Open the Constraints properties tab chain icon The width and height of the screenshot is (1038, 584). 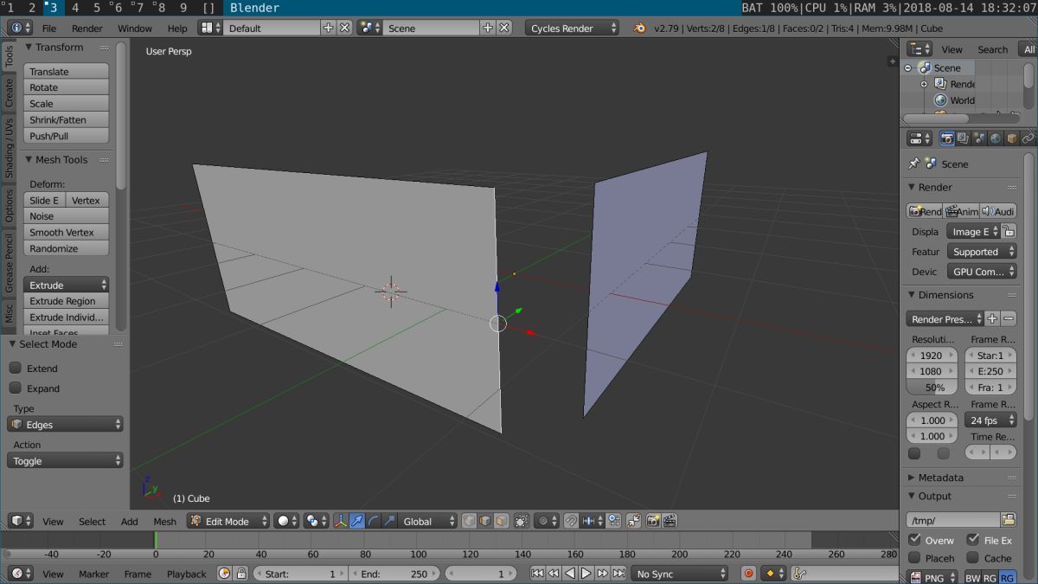1028,138
